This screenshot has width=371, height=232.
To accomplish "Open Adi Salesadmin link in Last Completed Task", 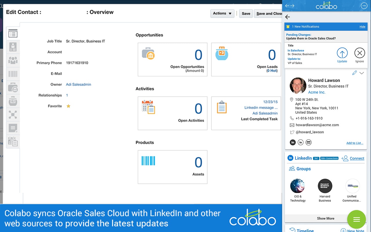I will pyautogui.click(x=265, y=113).
